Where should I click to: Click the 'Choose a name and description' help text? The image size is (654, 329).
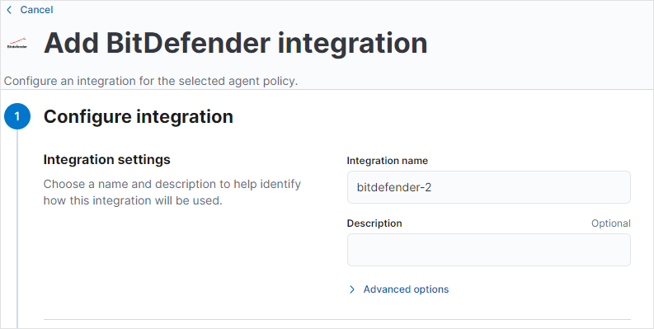pyautogui.click(x=172, y=192)
